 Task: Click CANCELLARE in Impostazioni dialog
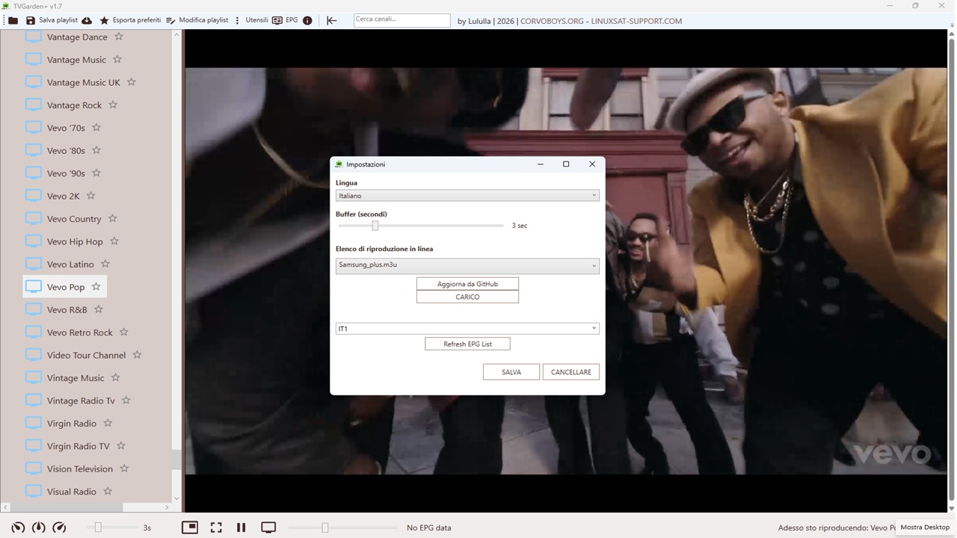(x=571, y=372)
